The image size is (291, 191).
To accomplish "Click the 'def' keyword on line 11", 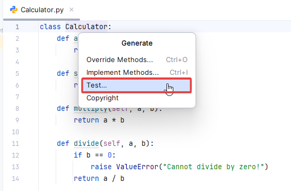I will click(63, 143).
